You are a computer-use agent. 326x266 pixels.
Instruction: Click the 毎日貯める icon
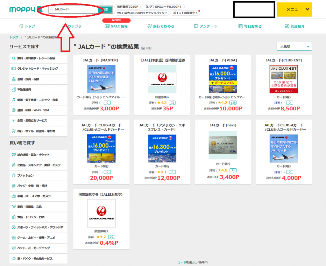[241, 26]
